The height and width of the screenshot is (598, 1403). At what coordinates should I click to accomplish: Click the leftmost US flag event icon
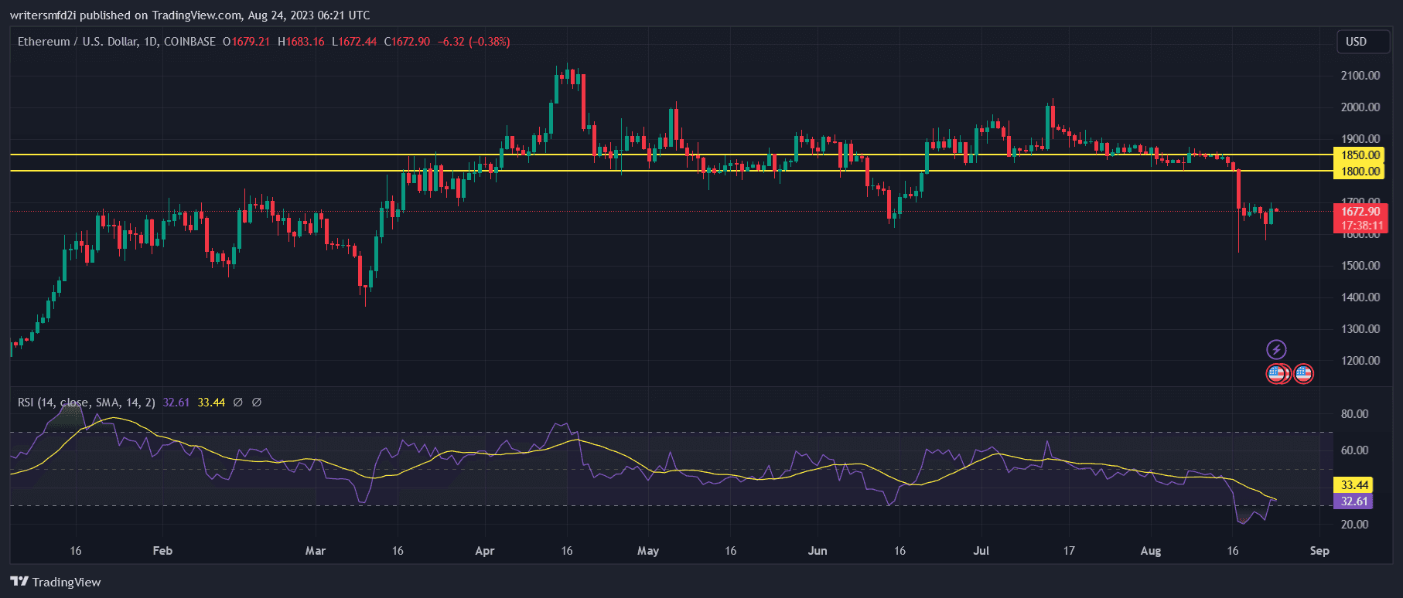(x=1275, y=374)
